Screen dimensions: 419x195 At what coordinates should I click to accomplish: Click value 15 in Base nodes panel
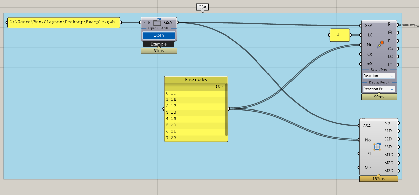pos(173,93)
